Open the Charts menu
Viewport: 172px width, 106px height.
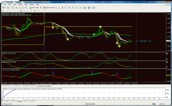pyautogui.click(x=20, y=4)
